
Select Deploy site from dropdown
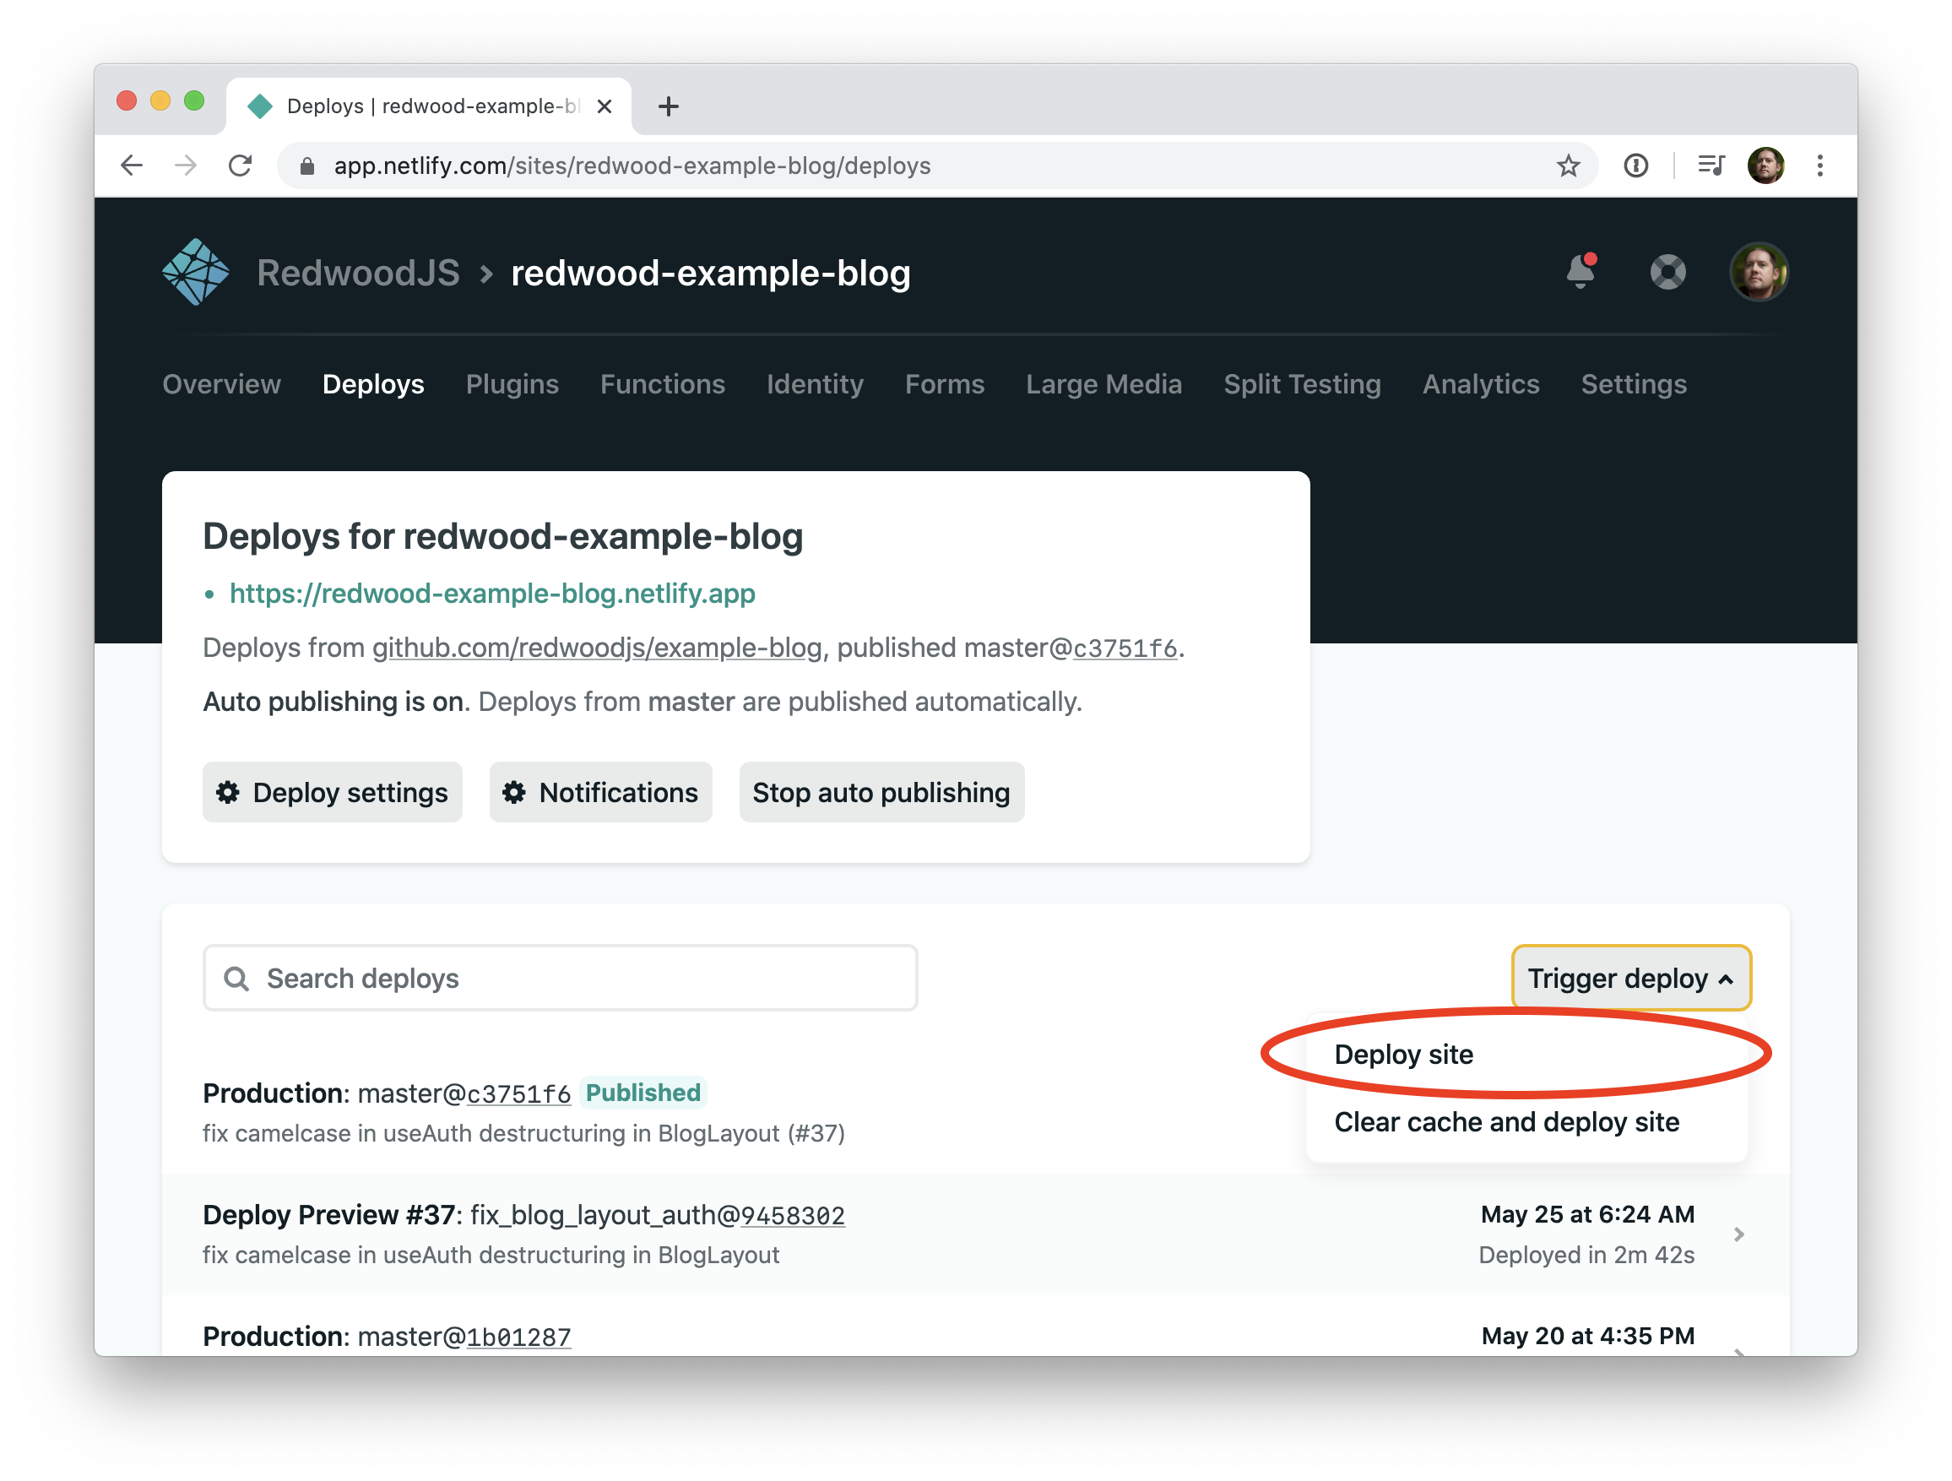coord(1400,1055)
